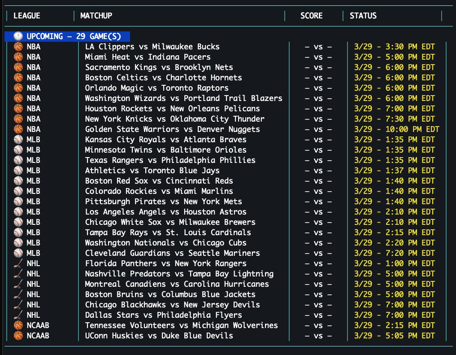This screenshot has height=355, width=456.
Task: Select Tampa Bay Rays vs St. Louis Cardinals
Action: point(168,232)
